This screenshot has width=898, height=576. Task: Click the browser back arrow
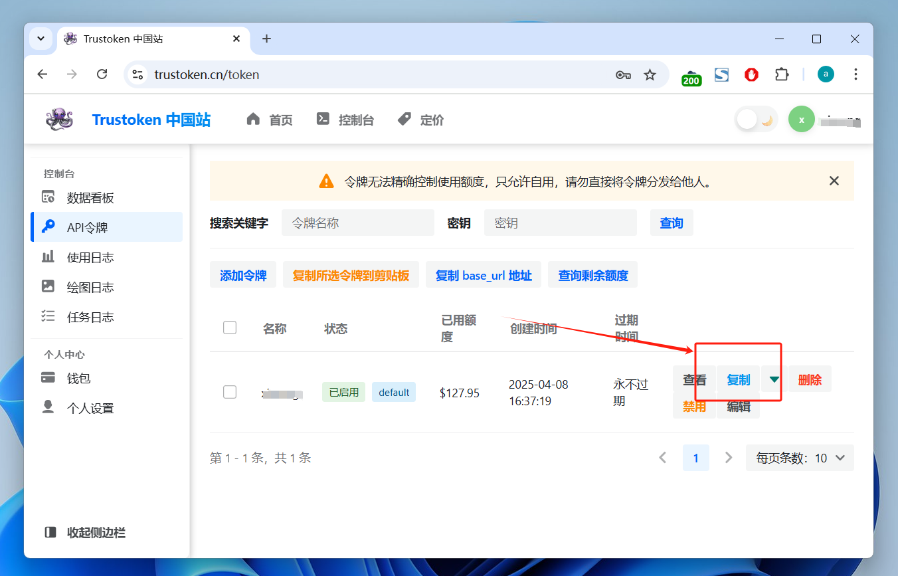43,74
